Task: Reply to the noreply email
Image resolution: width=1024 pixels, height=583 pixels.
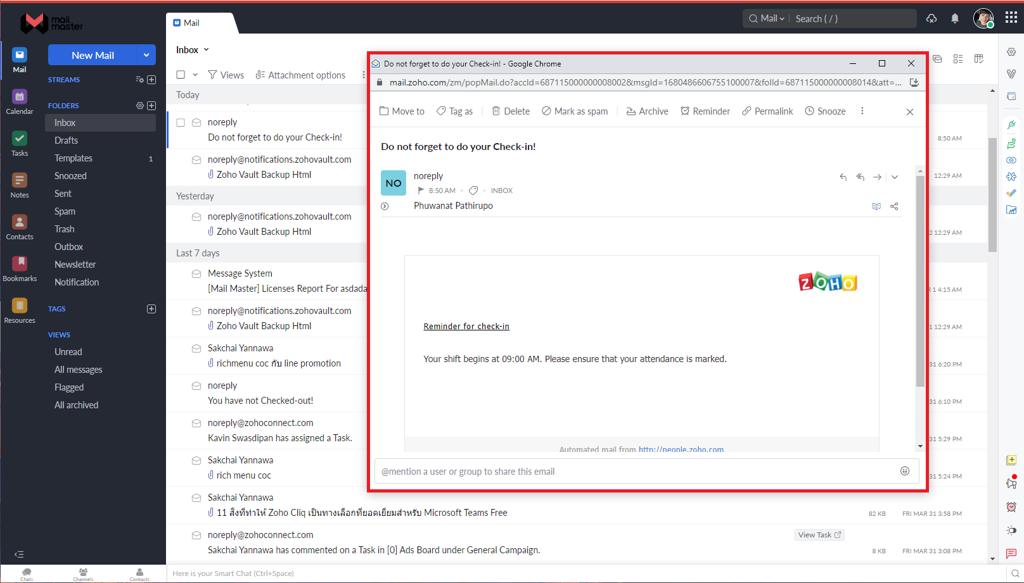Action: [843, 177]
